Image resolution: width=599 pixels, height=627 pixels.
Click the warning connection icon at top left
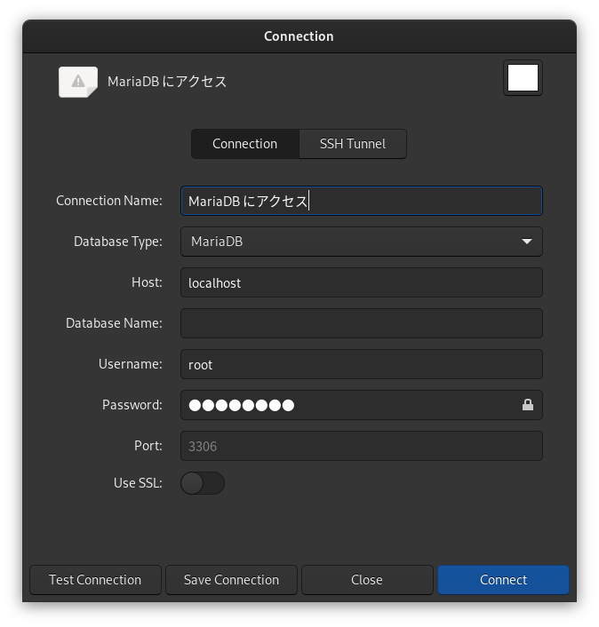pos(78,82)
